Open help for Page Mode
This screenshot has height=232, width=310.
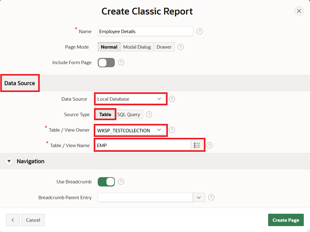(181, 47)
